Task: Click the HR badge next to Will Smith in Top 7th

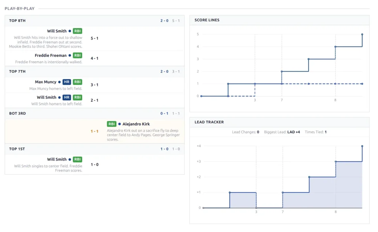Action: [x=67, y=98]
